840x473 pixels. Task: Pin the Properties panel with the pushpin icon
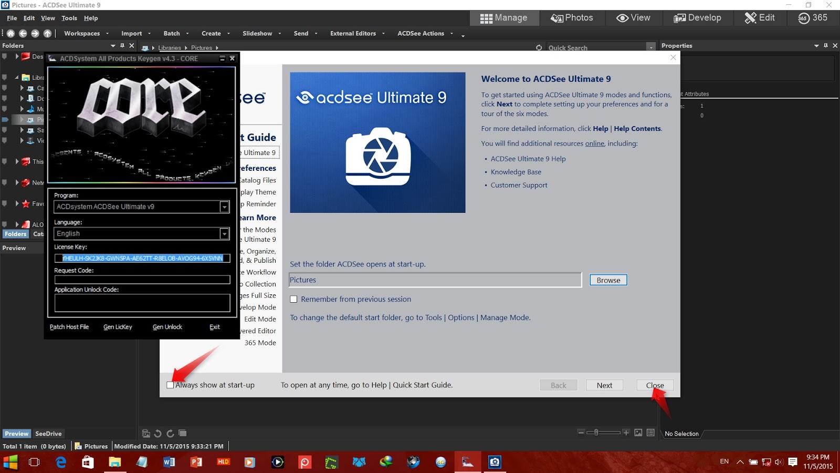pyautogui.click(x=826, y=46)
